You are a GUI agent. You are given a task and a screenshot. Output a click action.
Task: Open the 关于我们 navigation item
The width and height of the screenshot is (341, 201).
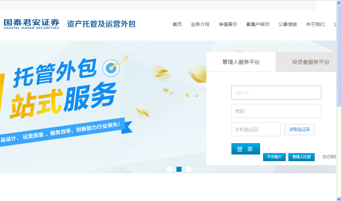click(315, 24)
